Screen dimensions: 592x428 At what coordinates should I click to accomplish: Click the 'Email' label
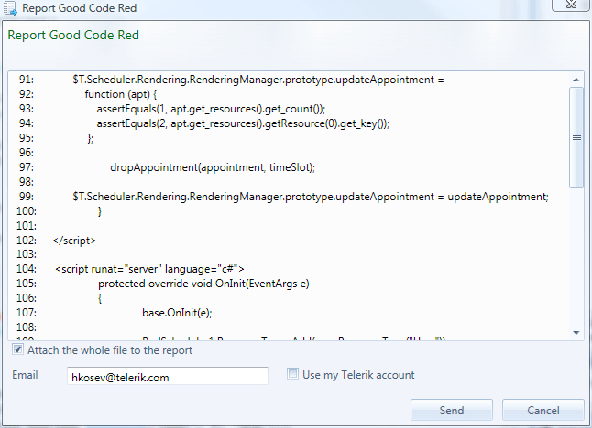pyautogui.click(x=25, y=375)
